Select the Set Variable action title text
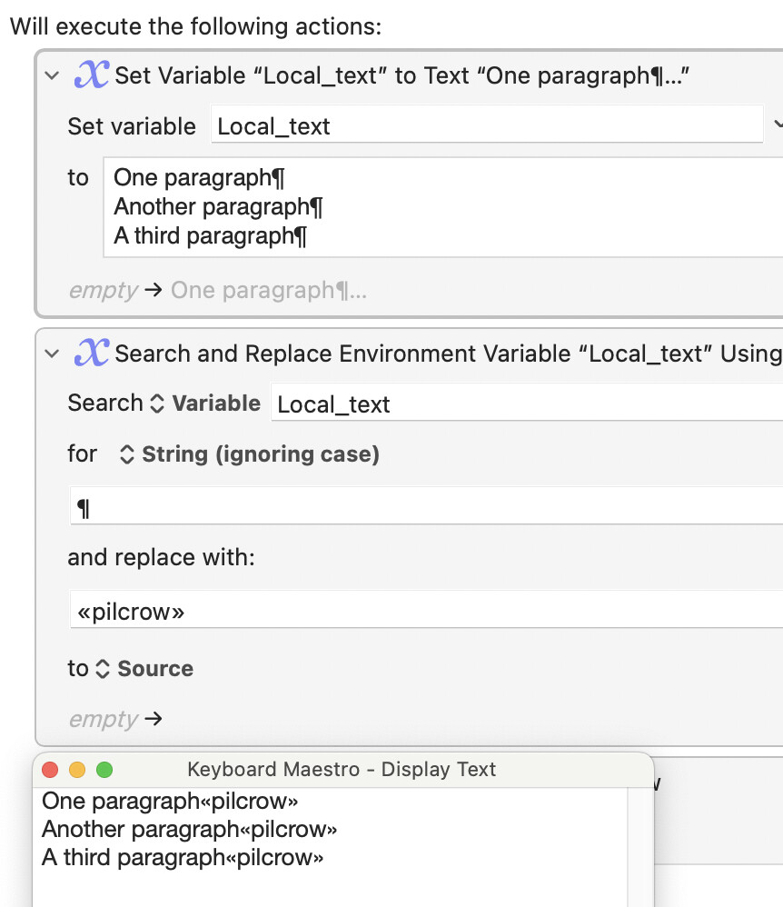 [x=401, y=75]
